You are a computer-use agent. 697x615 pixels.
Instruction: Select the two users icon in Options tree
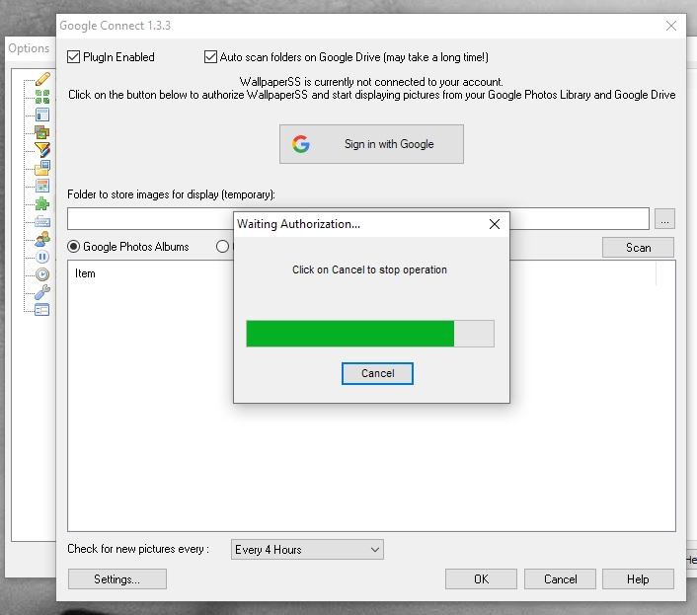point(42,239)
